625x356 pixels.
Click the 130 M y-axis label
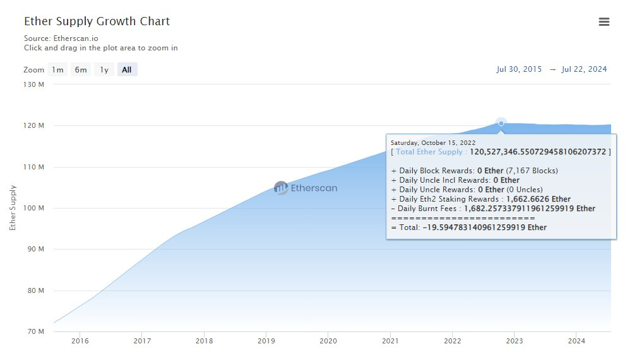(x=32, y=84)
